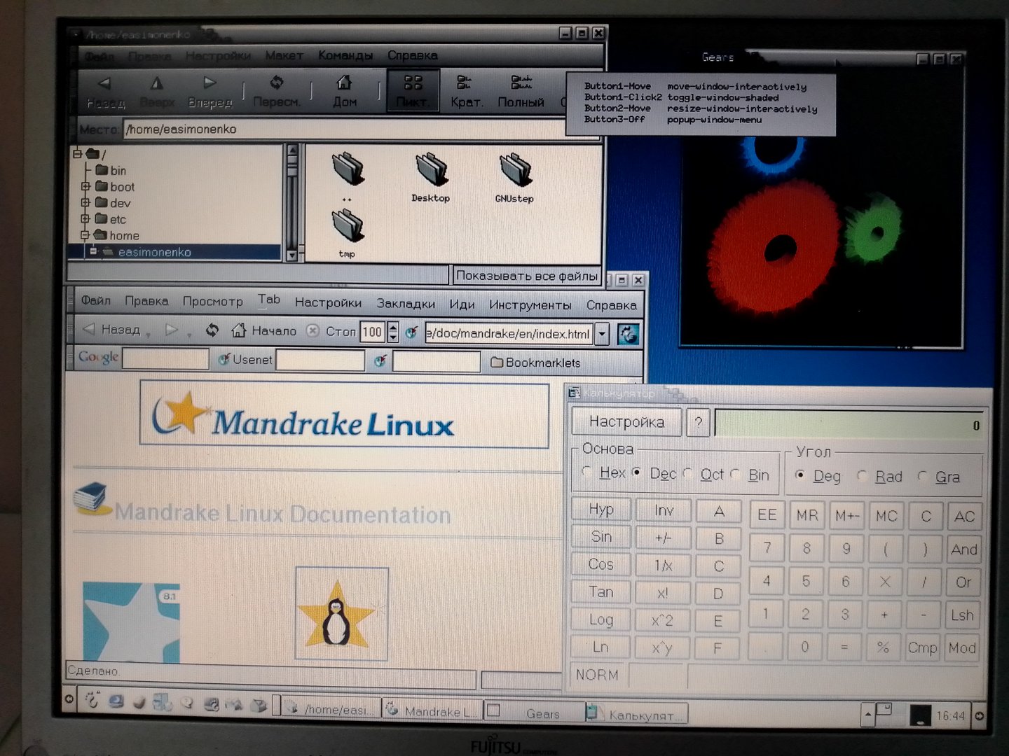Click the file manager tree vertical scrollbar

click(292, 203)
